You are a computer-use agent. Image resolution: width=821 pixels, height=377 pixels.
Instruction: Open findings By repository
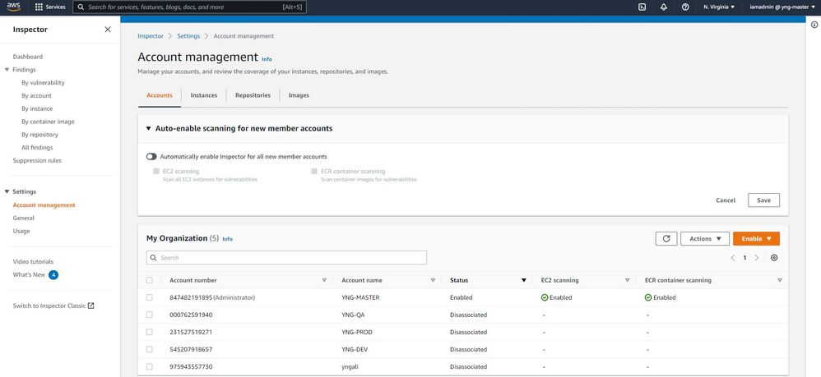click(x=39, y=135)
